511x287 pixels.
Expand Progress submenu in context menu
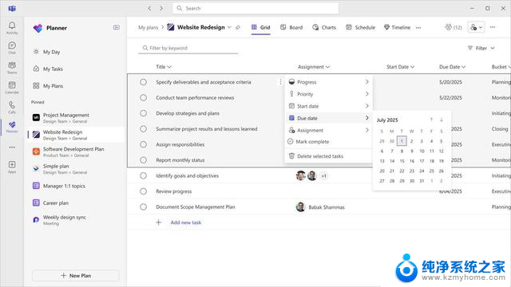[x=329, y=82]
